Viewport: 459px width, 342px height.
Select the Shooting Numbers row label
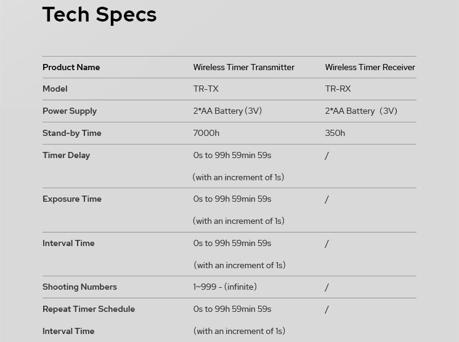point(79,287)
